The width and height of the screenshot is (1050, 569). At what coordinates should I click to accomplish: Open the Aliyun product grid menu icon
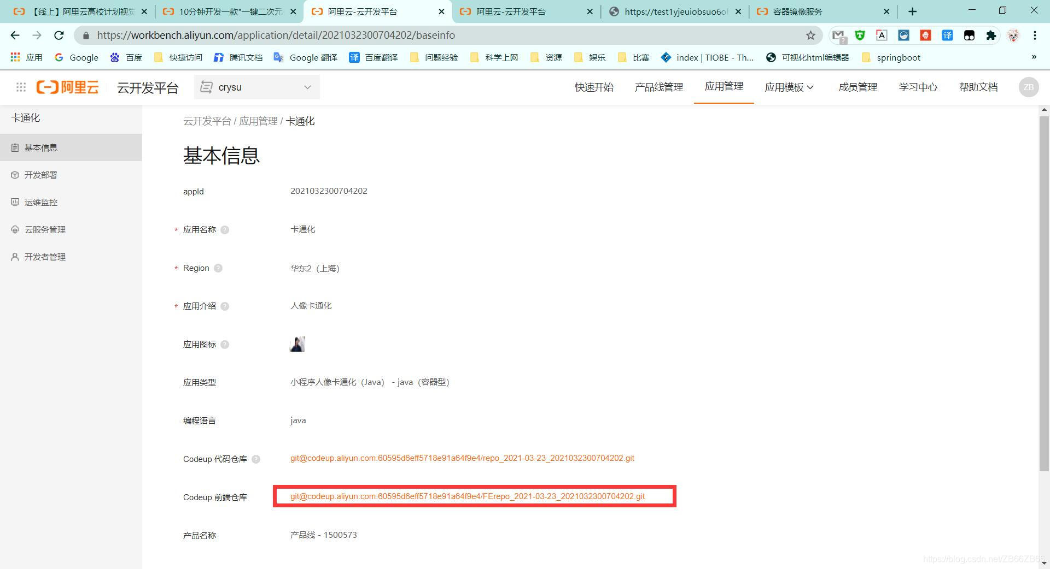click(x=21, y=87)
